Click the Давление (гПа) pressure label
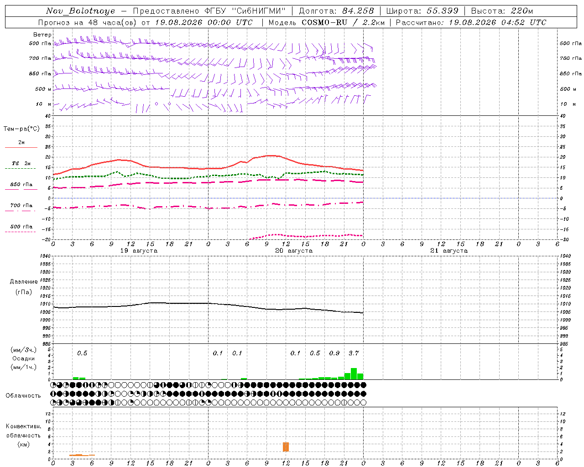Viewport: 584px width, 467px height. click(24, 287)
